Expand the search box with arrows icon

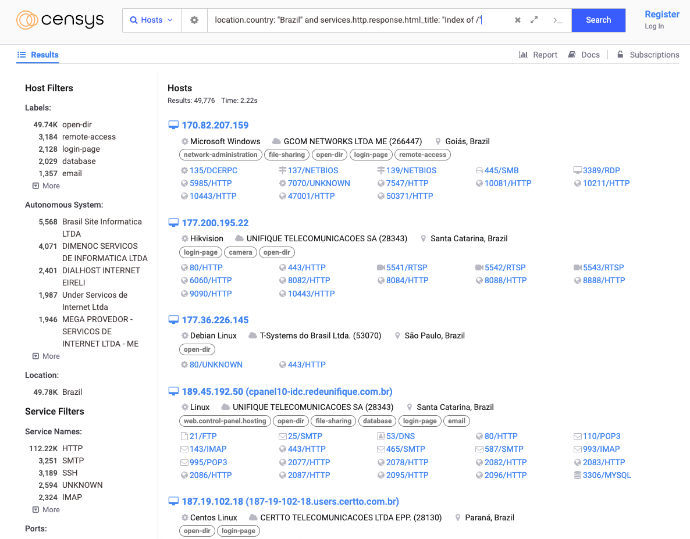point(534,20)
